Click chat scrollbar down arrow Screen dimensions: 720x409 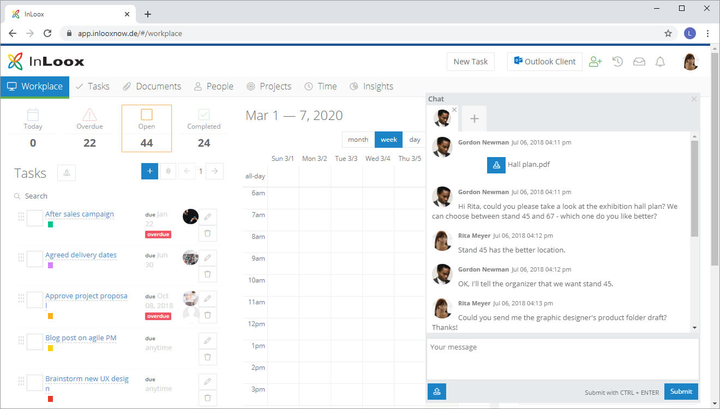point(694,328)
